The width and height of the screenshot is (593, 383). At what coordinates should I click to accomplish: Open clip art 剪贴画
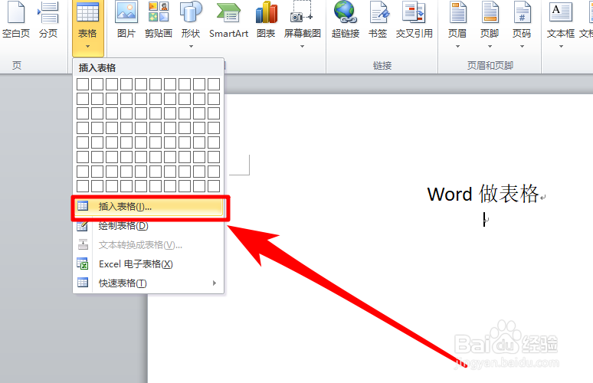click(159, 20)
